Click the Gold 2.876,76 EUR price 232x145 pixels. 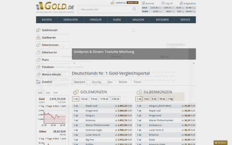click(58, 99)
